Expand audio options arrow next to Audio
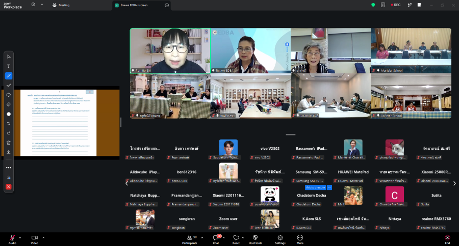 point(20,238)
